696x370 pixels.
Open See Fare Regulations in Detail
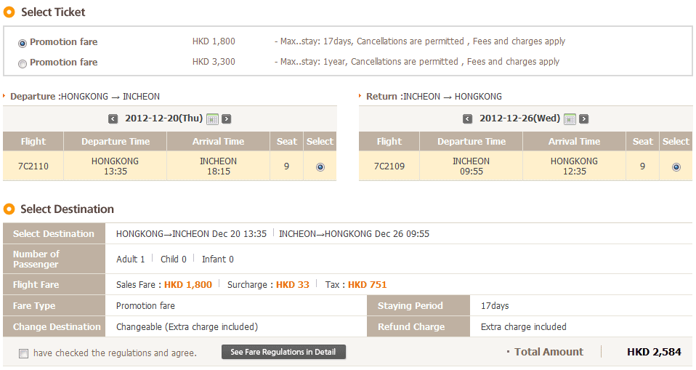click(283, 352)
